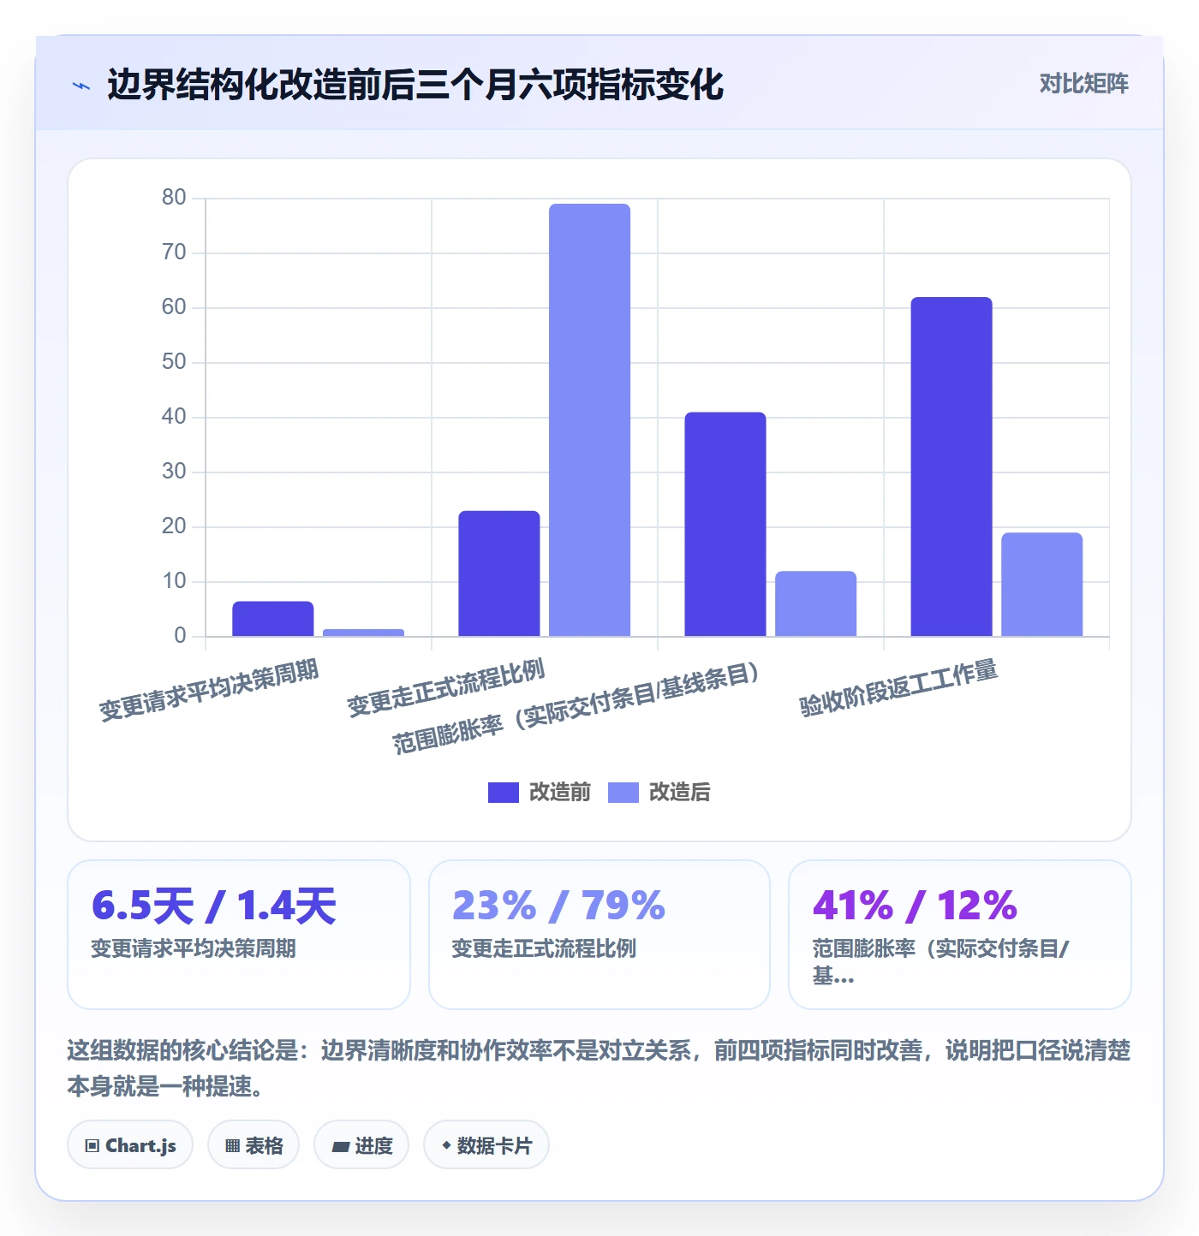Click the 改造后 legend text
The image size is (1199, 1236).
point(680,793)
